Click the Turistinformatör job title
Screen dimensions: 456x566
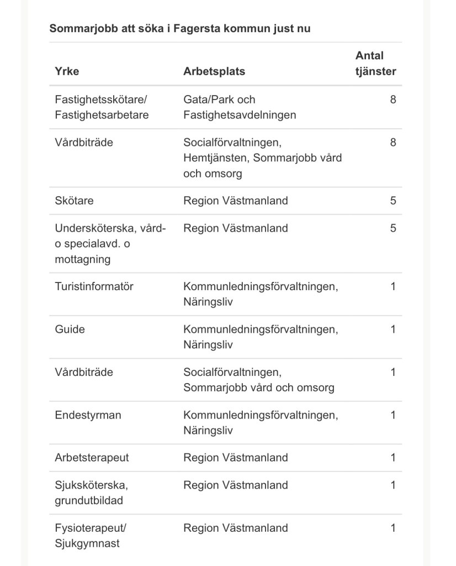click(94, 286)
